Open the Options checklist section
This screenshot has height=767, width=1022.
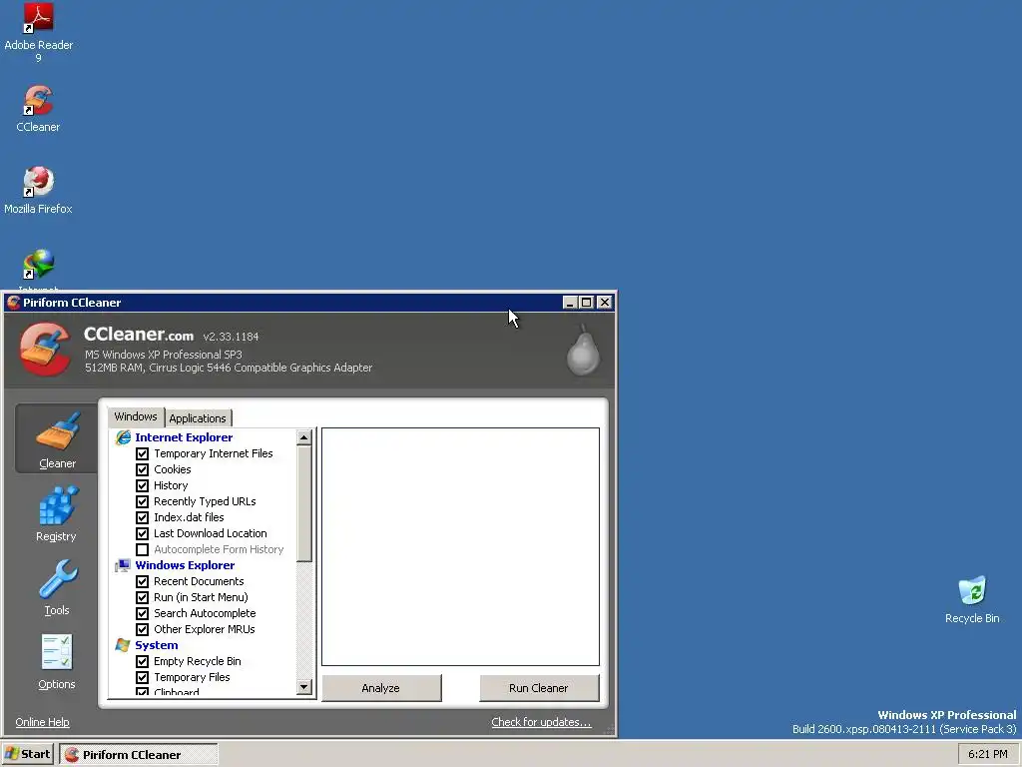57,661
